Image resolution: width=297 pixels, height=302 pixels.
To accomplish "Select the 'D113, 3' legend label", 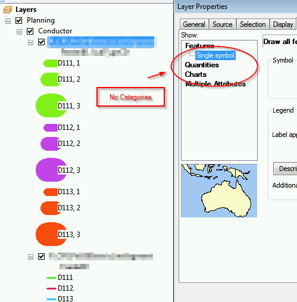I will (x=69, y=235).
